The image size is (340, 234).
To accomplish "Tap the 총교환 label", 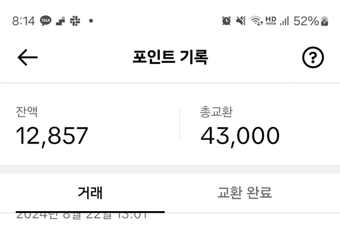I will [x=216, y=112].
